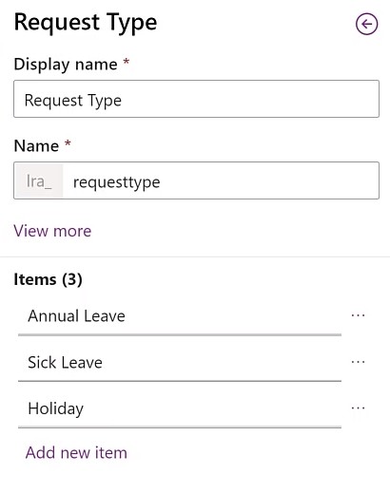
Task: Add new item to the choice list
Action: pyautogui.click(x=76, y=452)
